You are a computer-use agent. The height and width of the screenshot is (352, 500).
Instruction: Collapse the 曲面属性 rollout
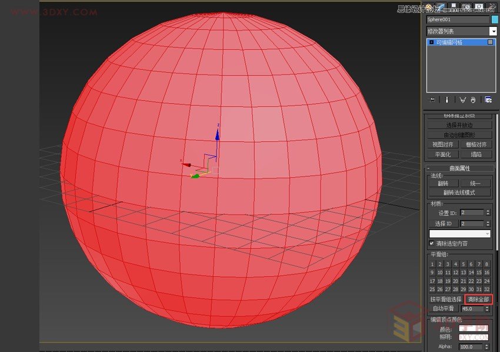459,168
